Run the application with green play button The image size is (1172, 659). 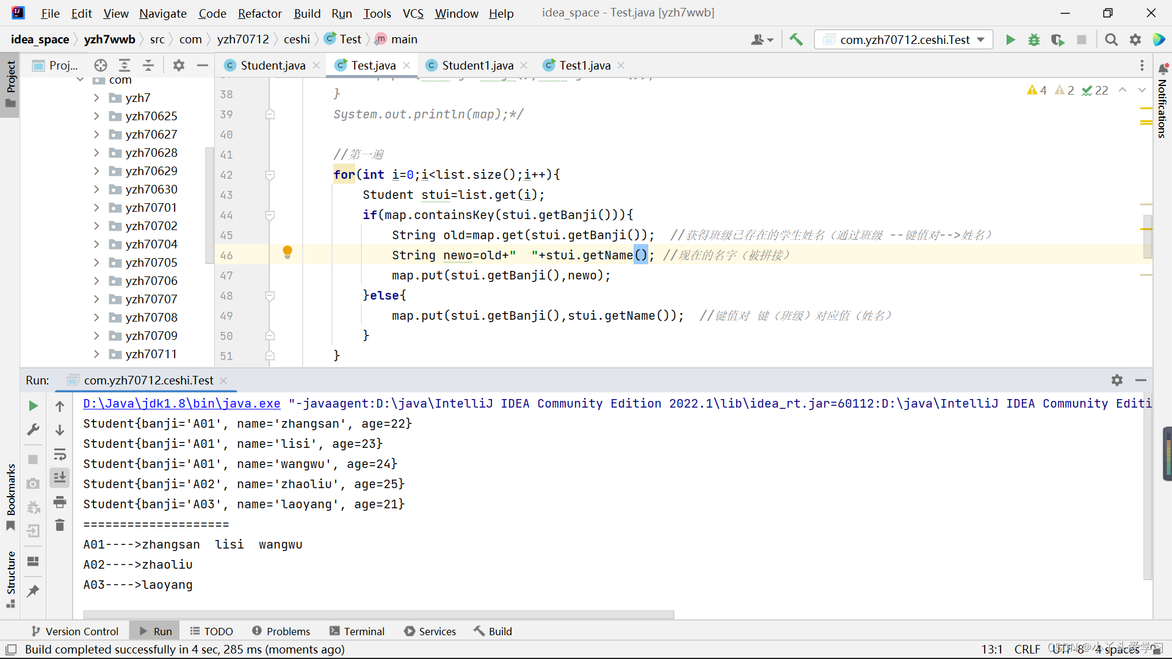[x=1010, y=40]
